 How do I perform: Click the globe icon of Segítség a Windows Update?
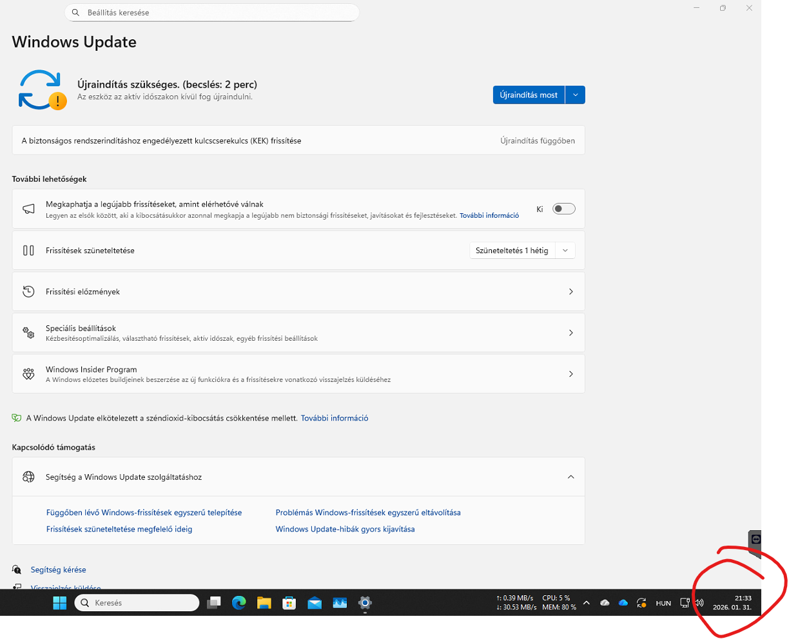pos(28,477)
